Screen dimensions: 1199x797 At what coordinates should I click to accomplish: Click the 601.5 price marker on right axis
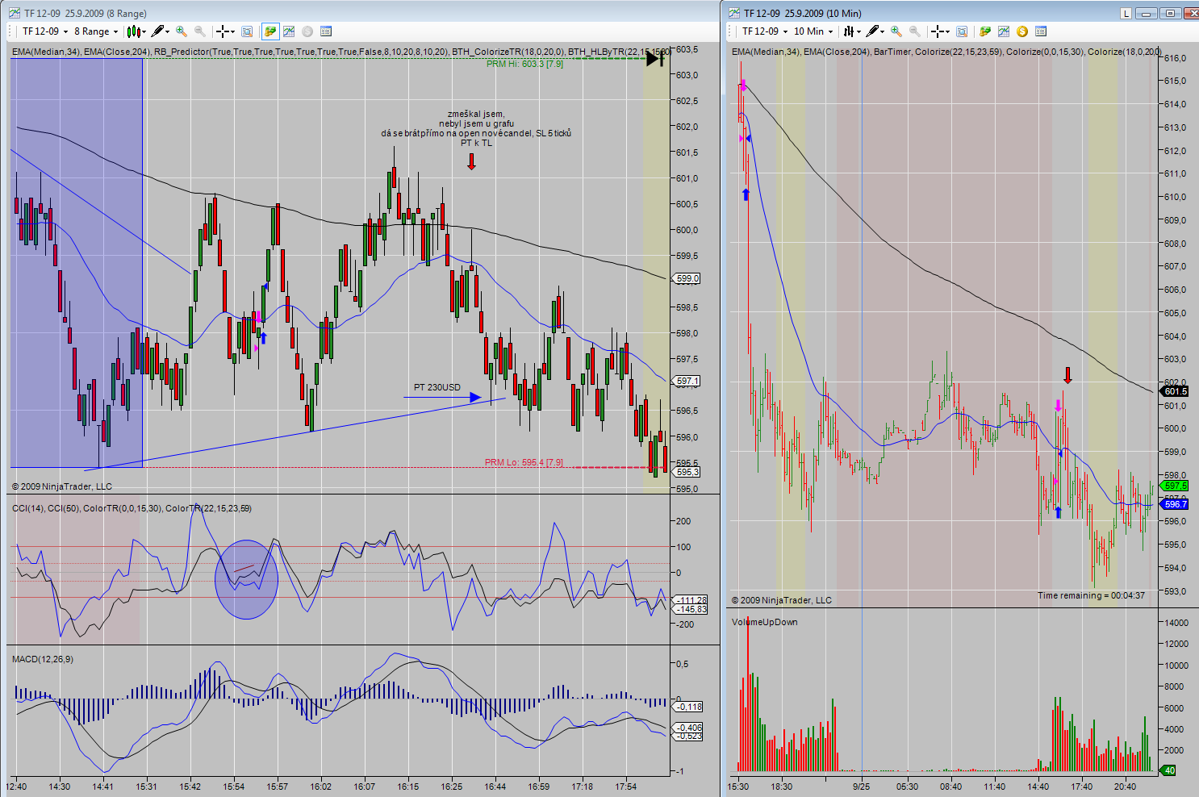pyautogui.click(x=1176, y=391)
